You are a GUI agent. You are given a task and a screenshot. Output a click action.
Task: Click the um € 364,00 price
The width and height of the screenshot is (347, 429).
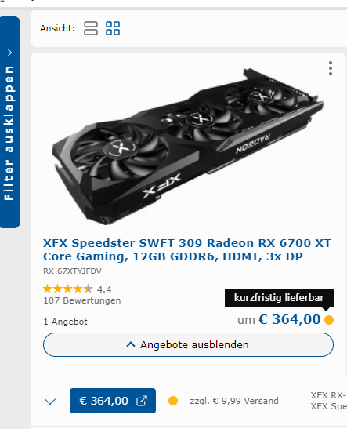279,319
